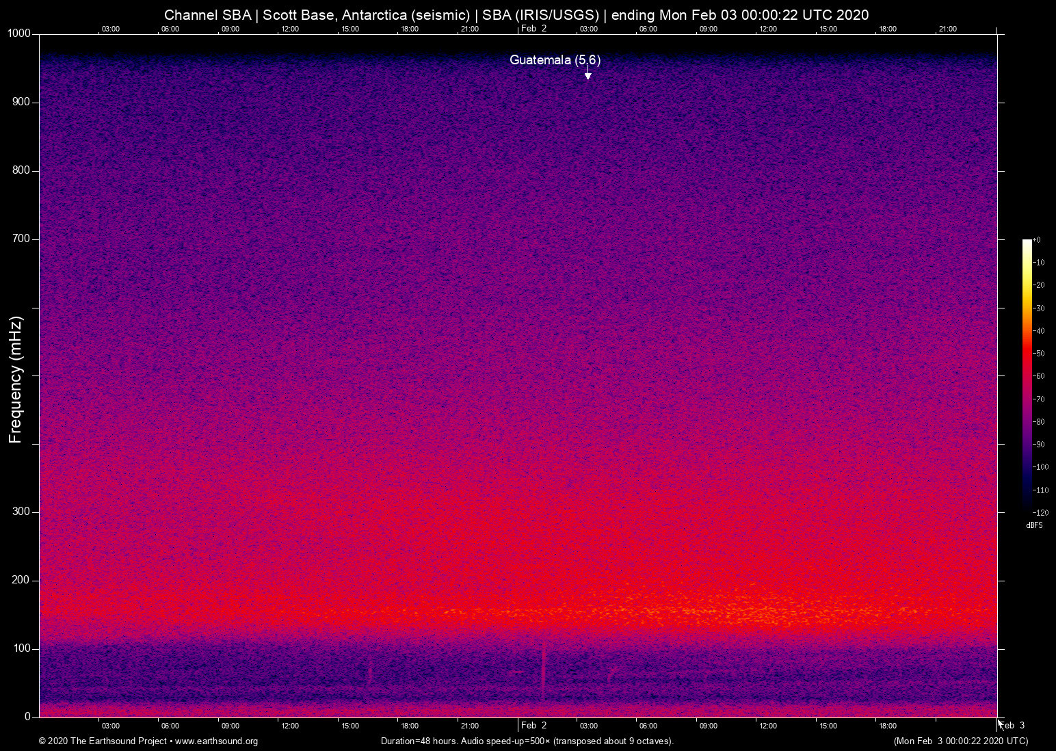Screen dimensions: 1056x751
Task: Select the arrow marker beneath the Guatemala label
Action: click(588, 74)
